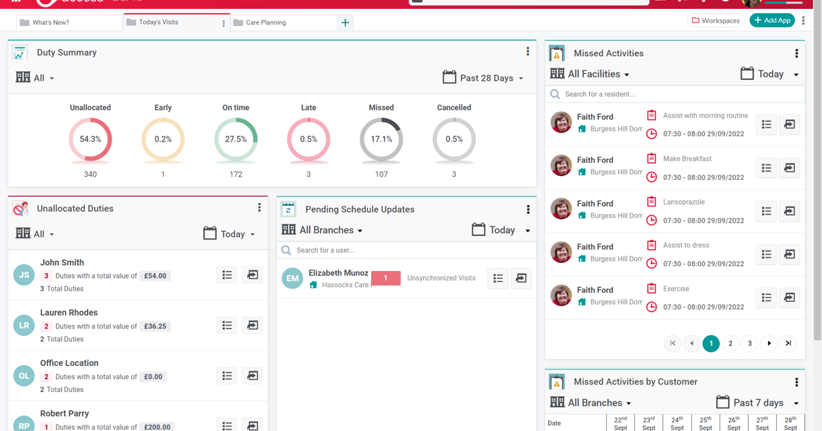Open list icon for Elizabeth Munoz schedule update
822x431 pixels.
[x=498, y=278]
